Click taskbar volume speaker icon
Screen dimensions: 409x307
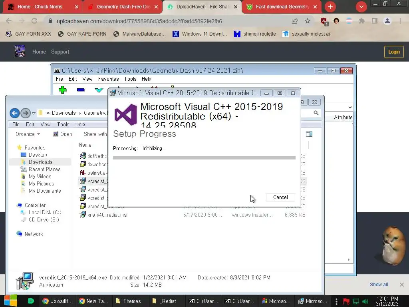pyautogui.click(x=365, y=301)
